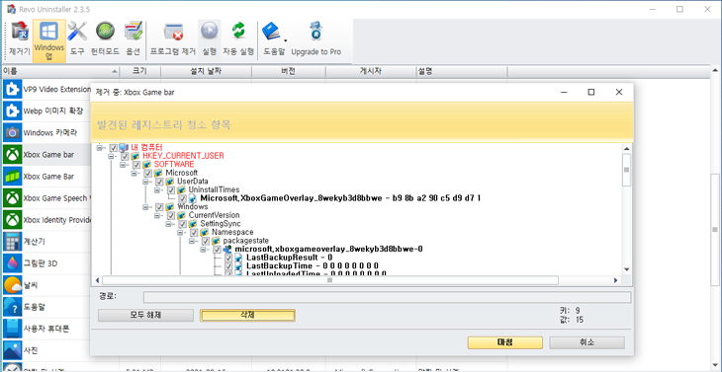Collapse the Namespace tree node
This screenshot has width=722, height=372.
[x=180, y=233]
